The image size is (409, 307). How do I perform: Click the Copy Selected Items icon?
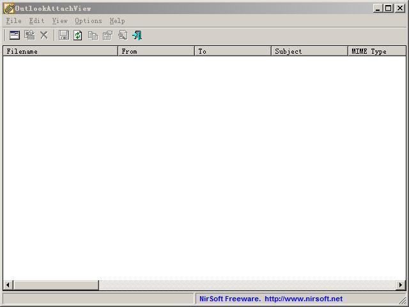93,36
